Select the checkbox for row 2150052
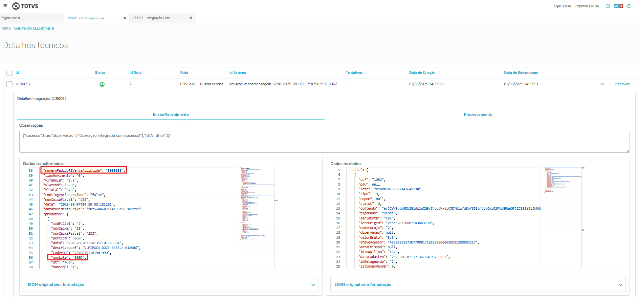The width and height of the screenshot is (639, 297). (x=9, y=84)
